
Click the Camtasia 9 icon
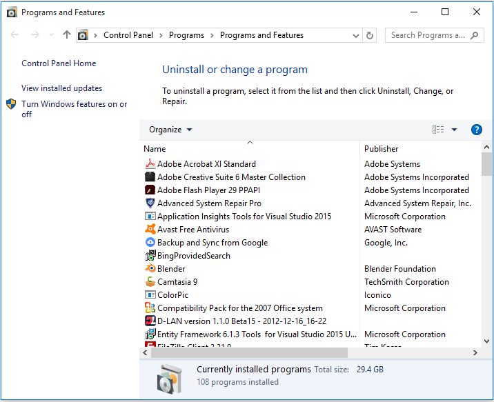coord(150,282)
